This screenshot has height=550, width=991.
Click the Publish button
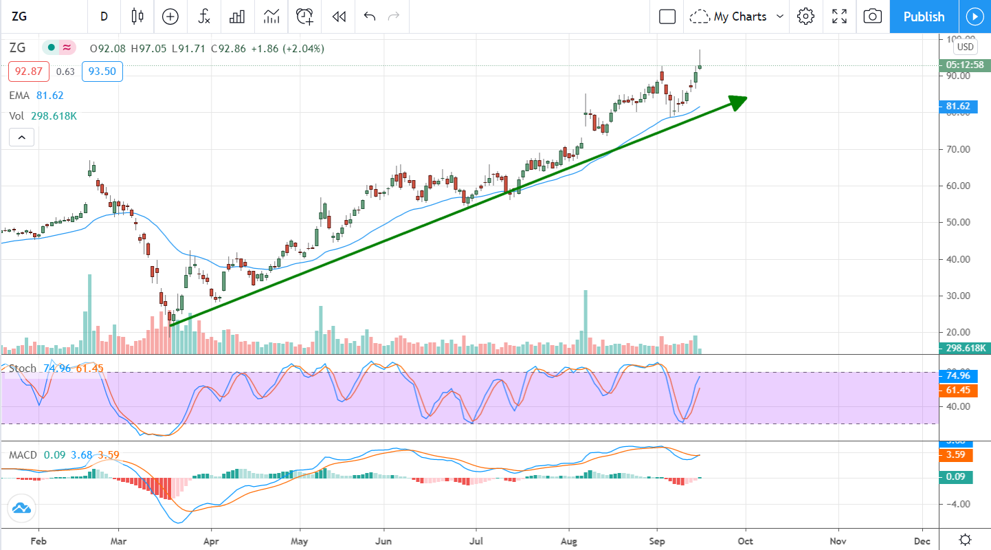(924, 16)
